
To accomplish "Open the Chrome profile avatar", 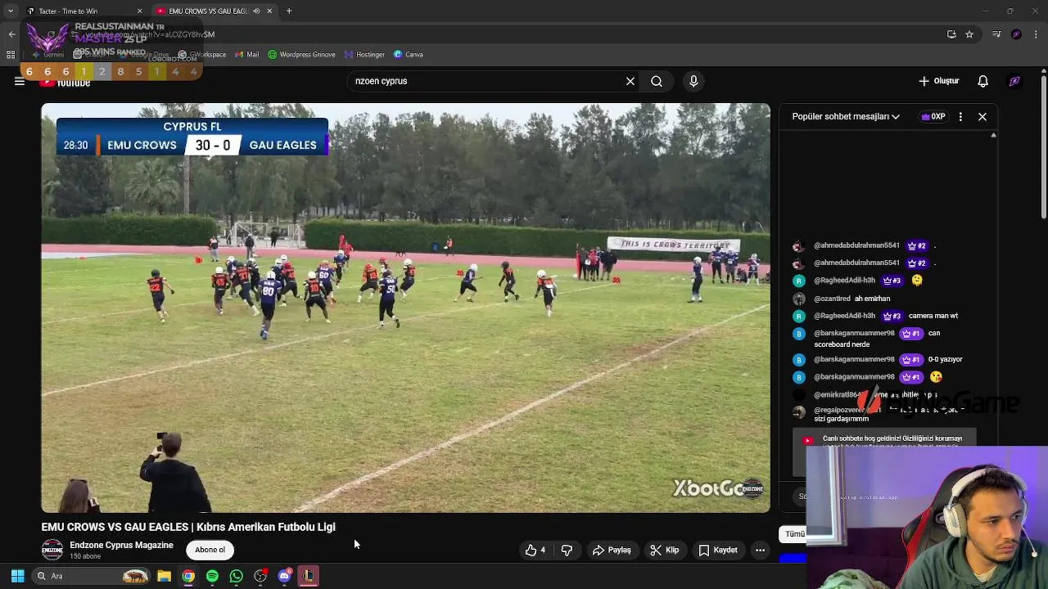I will click(x=1016, y=34).
